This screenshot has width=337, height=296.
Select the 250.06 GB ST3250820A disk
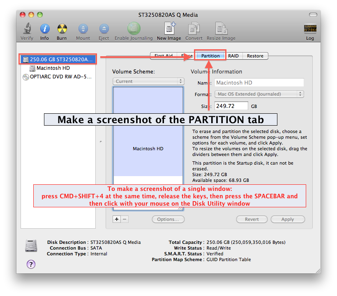coord(58,59)
